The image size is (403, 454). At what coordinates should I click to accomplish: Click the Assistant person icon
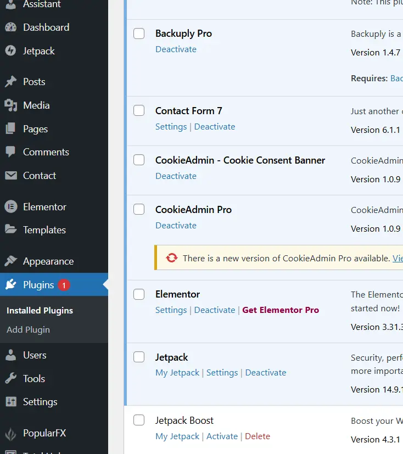click(x=11, y=4)
